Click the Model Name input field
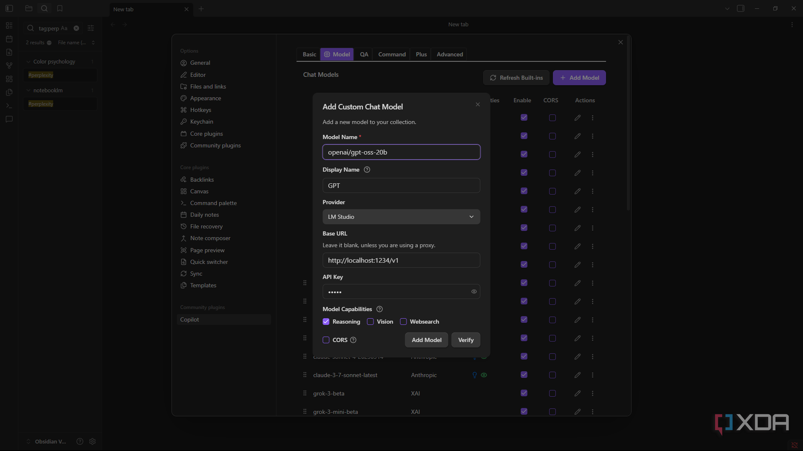 coord(401,152)
